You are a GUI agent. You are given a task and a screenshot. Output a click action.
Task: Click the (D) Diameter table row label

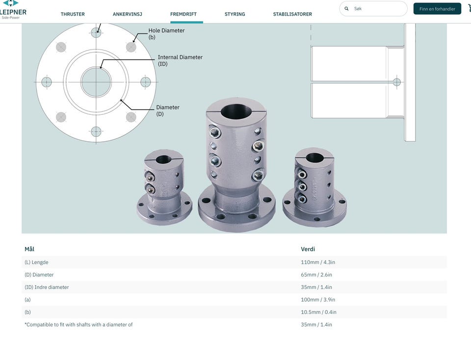(39, 275)
